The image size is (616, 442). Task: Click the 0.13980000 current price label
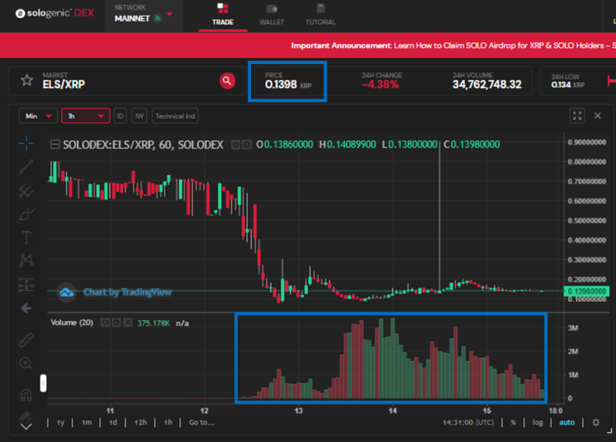(x=587, y=291)
